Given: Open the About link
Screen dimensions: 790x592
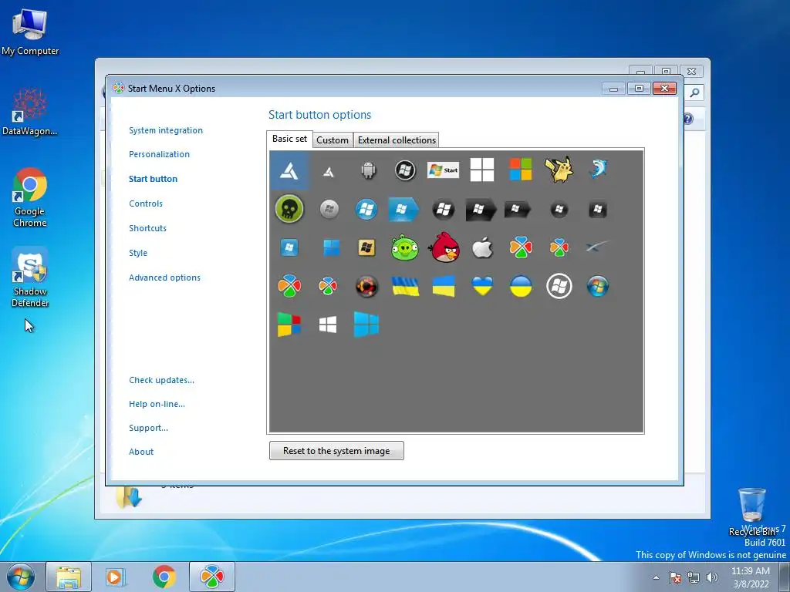Looking at the screenshot, I should pos(141,452).
